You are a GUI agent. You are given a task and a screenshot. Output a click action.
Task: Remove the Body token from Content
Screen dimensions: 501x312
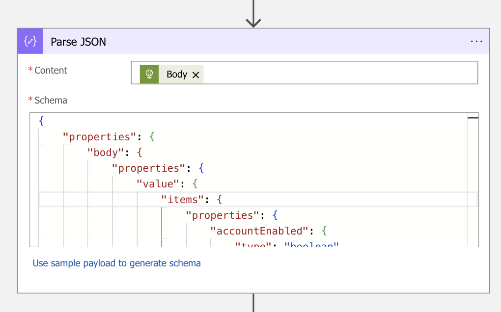click(x=195, y=75)
